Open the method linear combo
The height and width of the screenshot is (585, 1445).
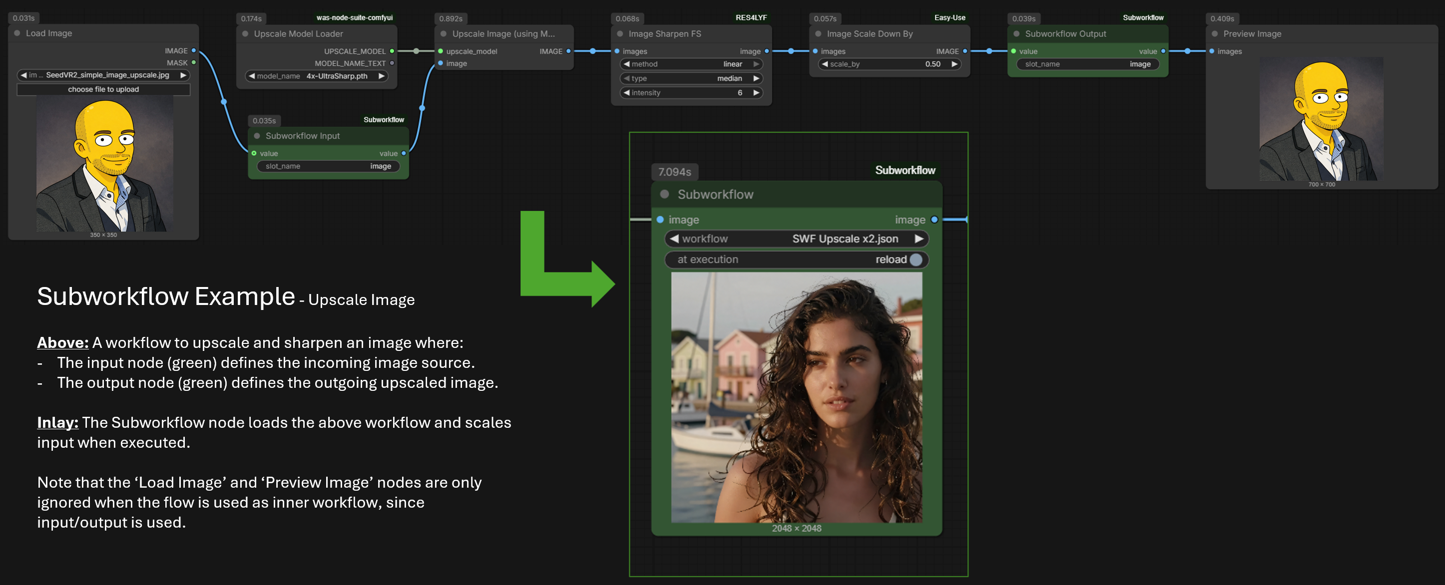[x=691, y=64]
